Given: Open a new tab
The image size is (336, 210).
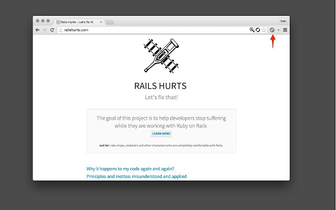Looking at the screenshot, I should (x=110, y=22).
